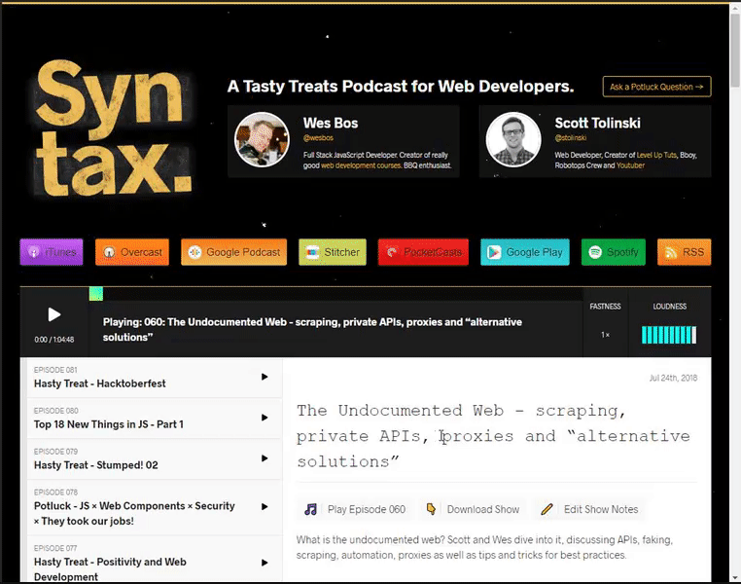Screen dimensions: 741x584
Task: Click the Scott Tolinski name heading
Action: [x=597, y=123]
